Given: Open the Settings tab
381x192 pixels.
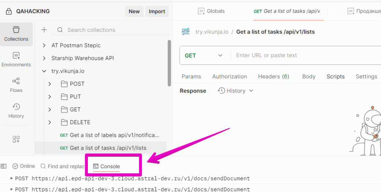Looking at the screenshot, I should click(366, 76).
